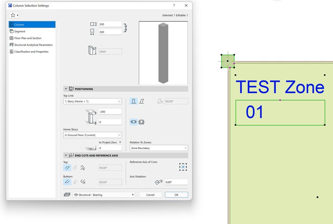Close the Column Selection Settings dialog
The height and width of the screenshot is (224, 333).
click(x=186, y=6)
